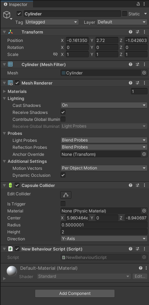Open the Reflection Probes dropdown
Image resolution: width=149 pixels, height=305 pixels.
click(104, 147)
